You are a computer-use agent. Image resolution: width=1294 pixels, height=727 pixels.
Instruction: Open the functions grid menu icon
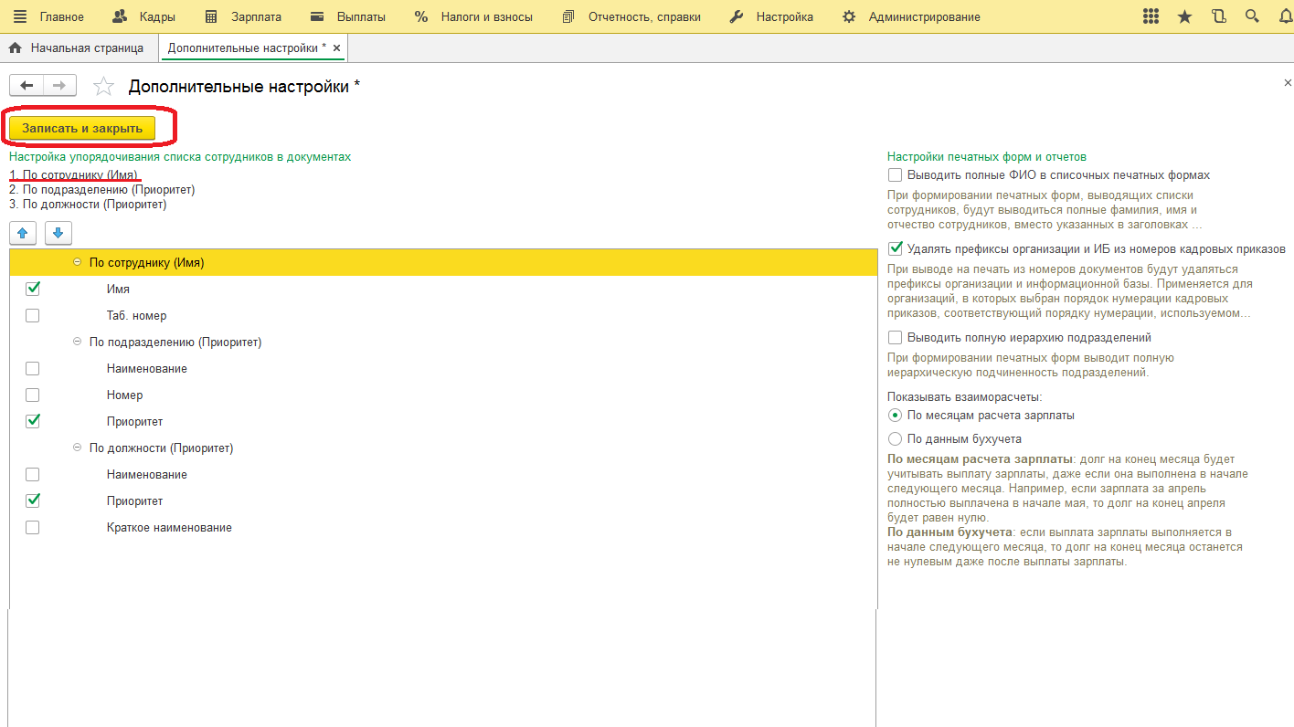click(x=1151, y=16)
